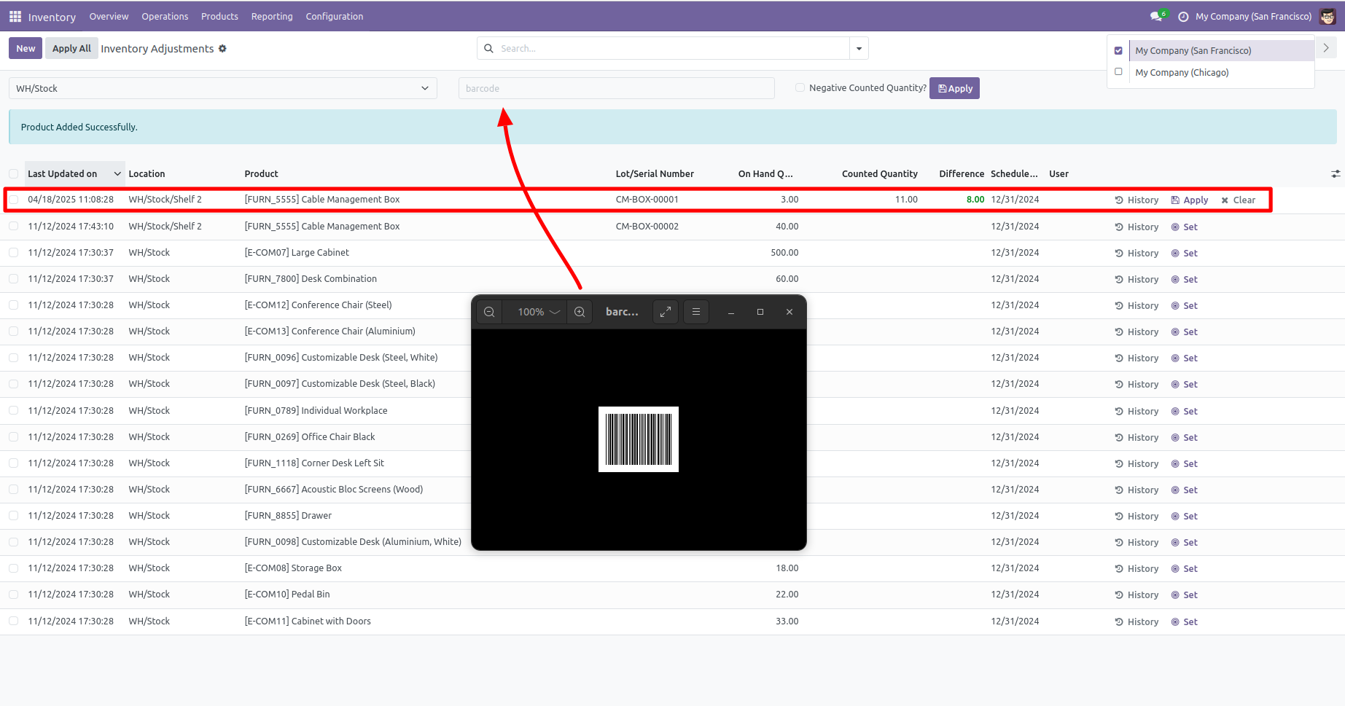1345x706 pixels.
Task: Uncheck My Company (San Francisco)
Action: point(1118,51)
